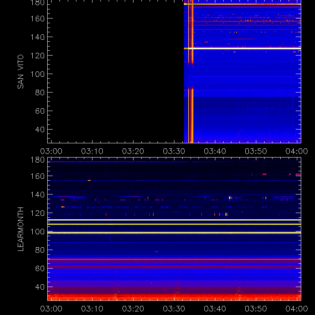Screen dimensions: 315x315
Task: Click the LEARMONTH axis title
Action: tap(20, 229)
